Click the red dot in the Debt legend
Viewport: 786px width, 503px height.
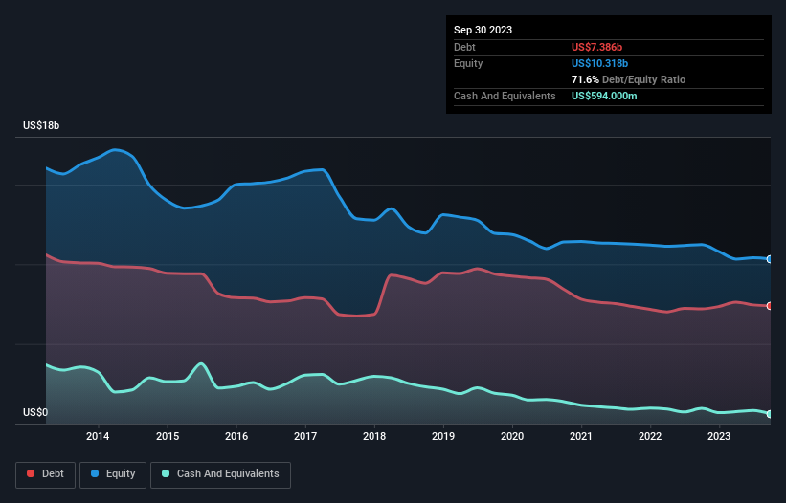(31, 473)
